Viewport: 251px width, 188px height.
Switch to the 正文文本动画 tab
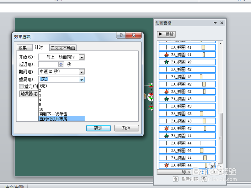pyautogui.click(x=63, y=48)
